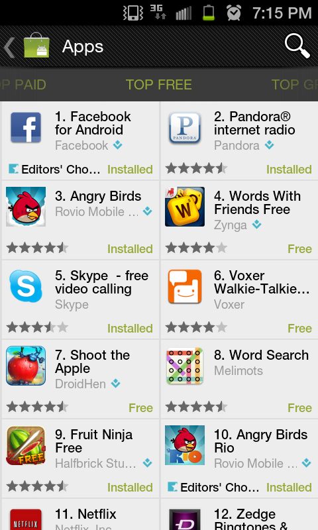Tap the Free label for Voxer
The image size is (318, 530).
299,328
